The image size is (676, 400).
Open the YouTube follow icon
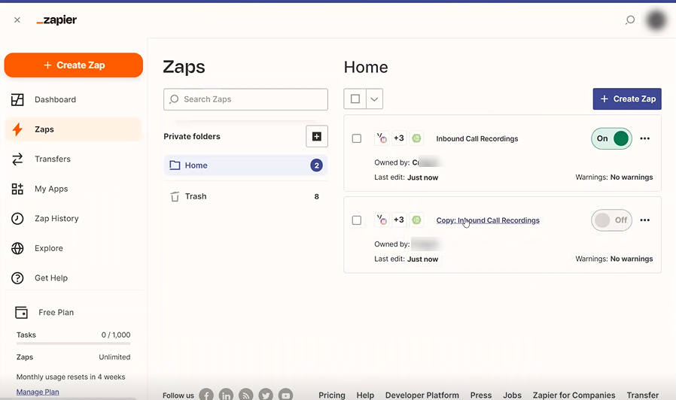285,395
